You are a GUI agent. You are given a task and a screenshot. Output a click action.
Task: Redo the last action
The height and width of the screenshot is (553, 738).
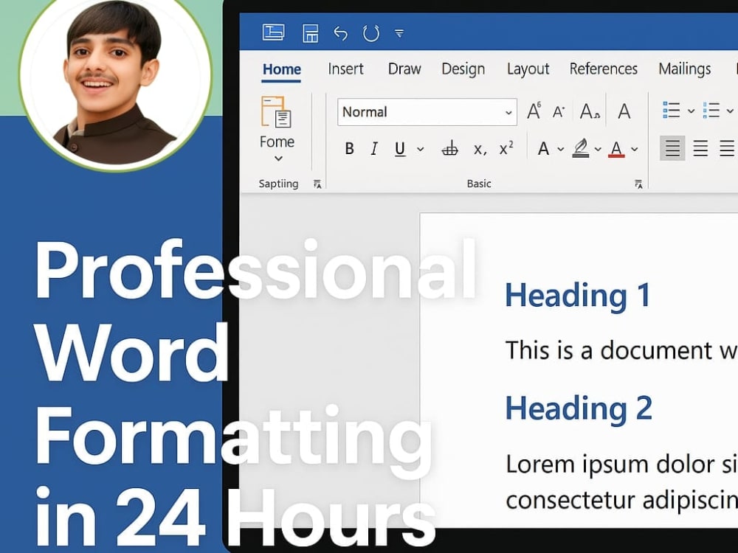pyautogui.click(x=371, y=33)
